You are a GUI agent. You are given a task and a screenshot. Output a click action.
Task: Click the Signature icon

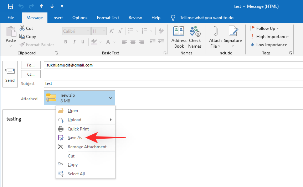click(233, 32)
